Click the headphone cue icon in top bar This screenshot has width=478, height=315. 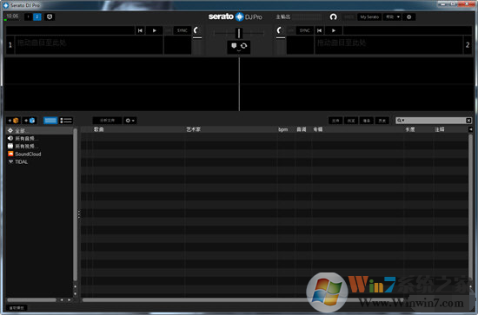coord(333,17)
